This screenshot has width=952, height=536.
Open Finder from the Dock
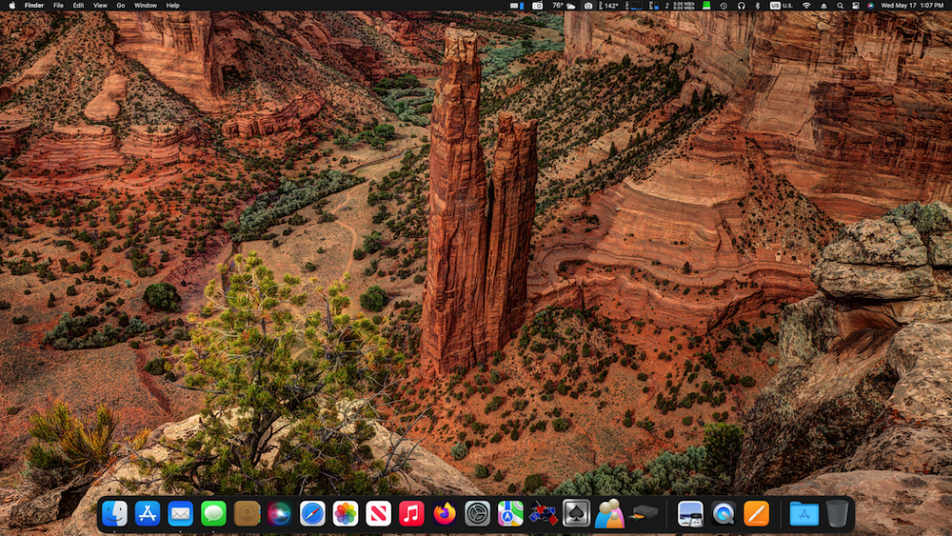[115, 513]
